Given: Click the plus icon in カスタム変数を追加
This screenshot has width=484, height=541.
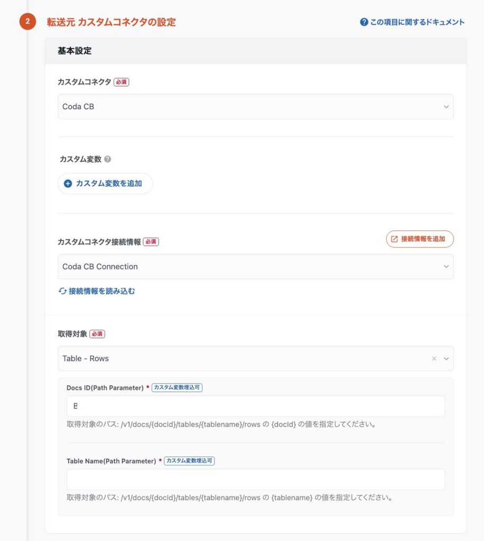Looking at the screenshot, I should 68,184.
